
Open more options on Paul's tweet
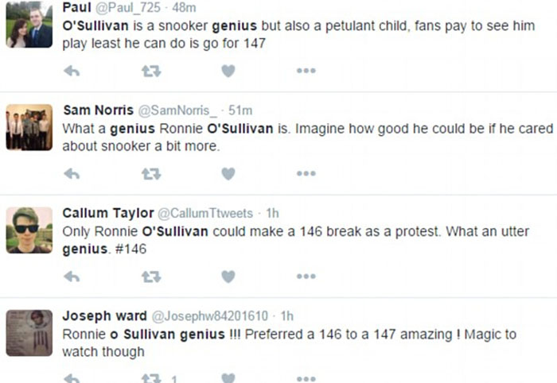306,71
